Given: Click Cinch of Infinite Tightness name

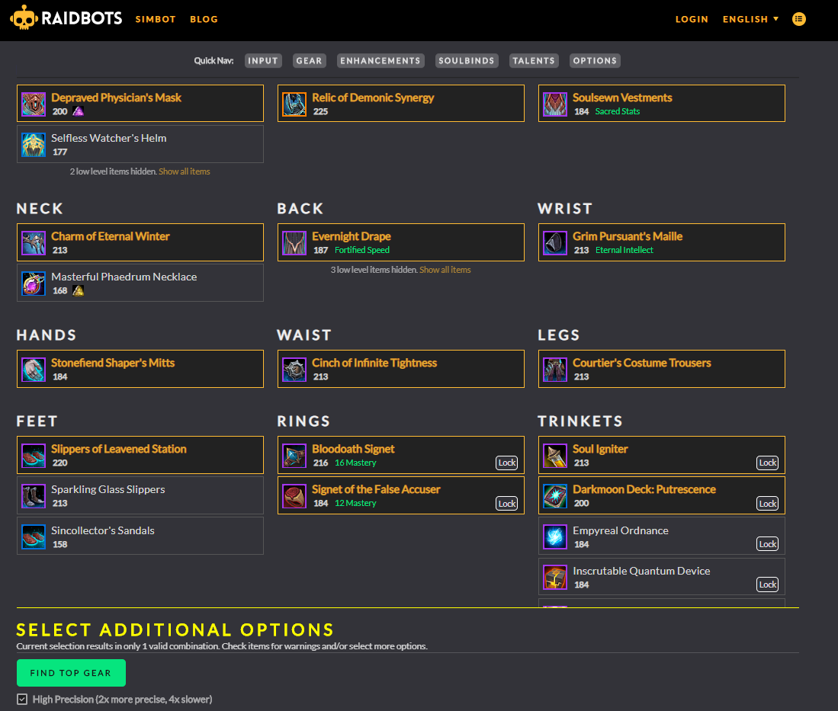Looking at the screenshot, I should [x=374, y=363].
